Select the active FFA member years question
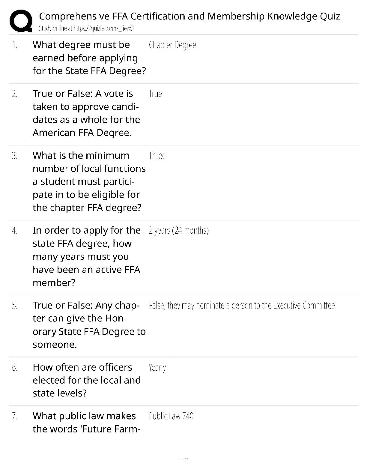367x475 pixels. click(86, 256)
